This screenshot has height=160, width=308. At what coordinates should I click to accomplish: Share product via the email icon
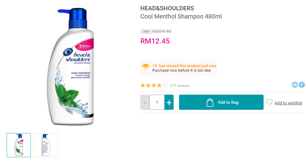tap(295, 85)
